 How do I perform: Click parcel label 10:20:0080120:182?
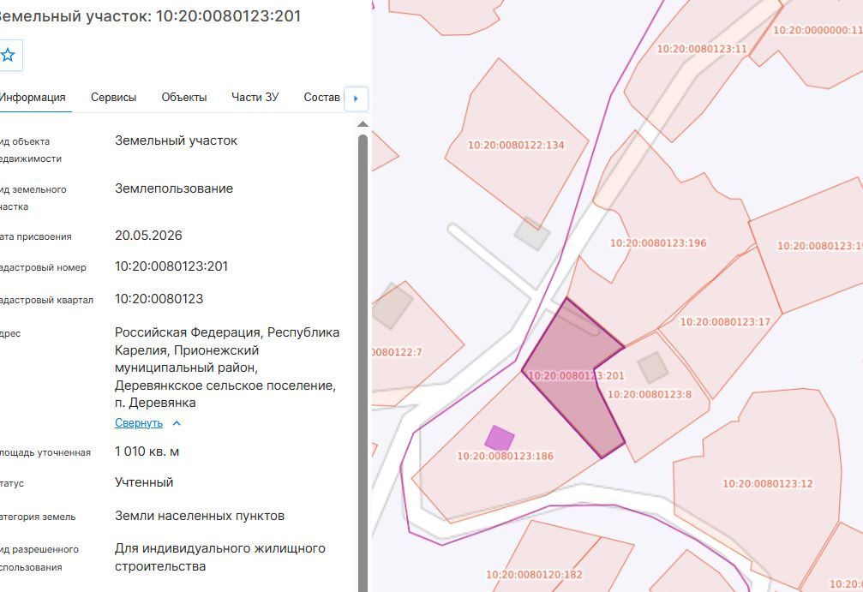(x=534, y=574)
